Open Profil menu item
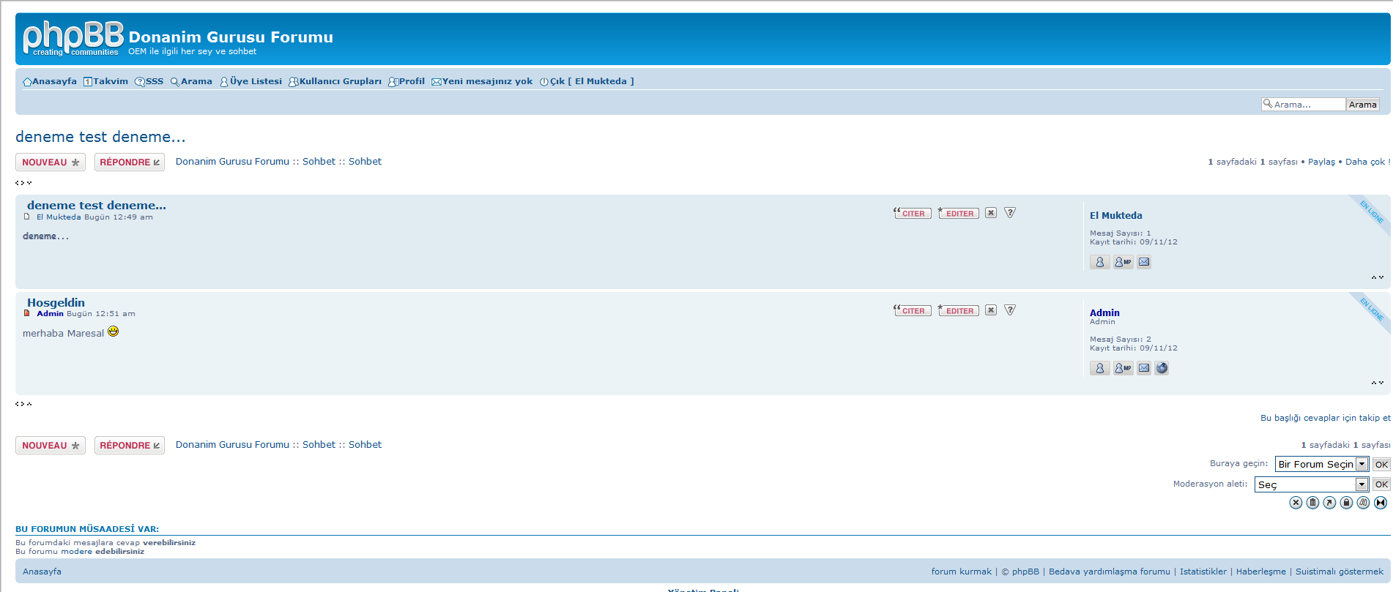1393x592 pixels. tap(406, 81)
